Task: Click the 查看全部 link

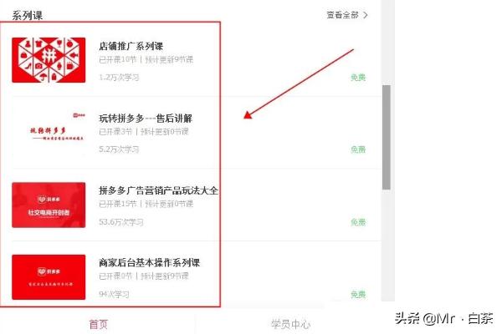Action: click(342, 15)
